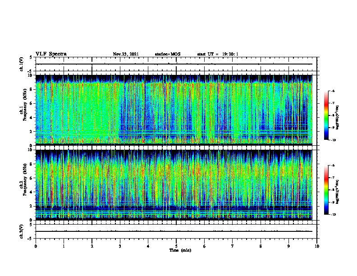The width and height of the screenshot is (357, 276).
Task: Click the '-10' label on ch.2 color scale
Action: (333, 215)
